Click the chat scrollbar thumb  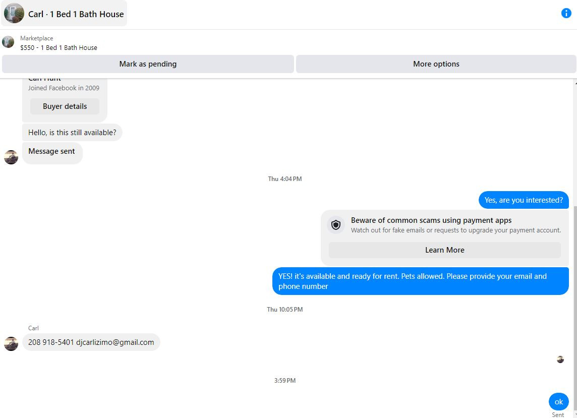[x=575, y=309]
